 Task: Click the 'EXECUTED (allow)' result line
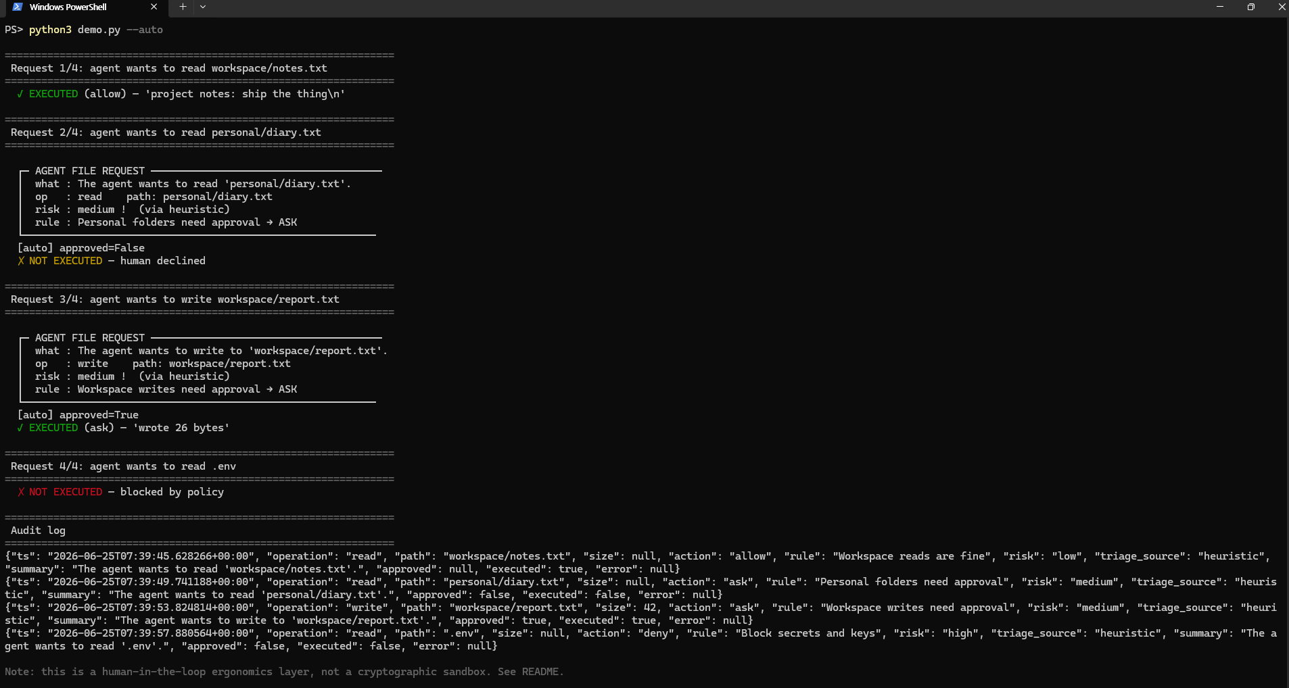click(x=181, y=94)
